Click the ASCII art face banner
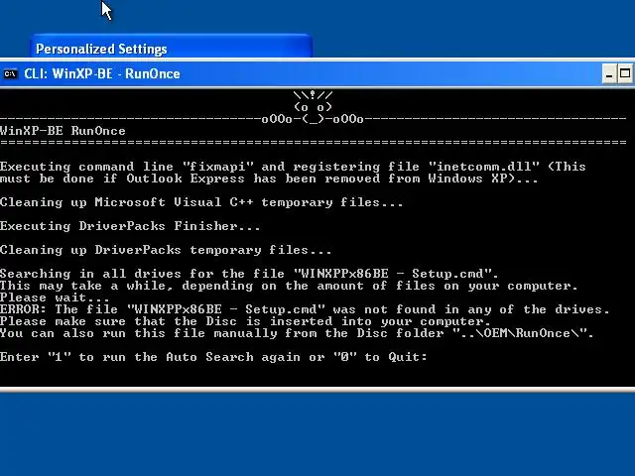 click(x=313, y=107)
